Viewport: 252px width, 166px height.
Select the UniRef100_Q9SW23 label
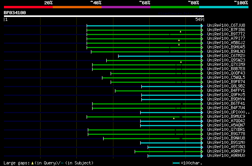pyautogui.click(x=226, y=60)
